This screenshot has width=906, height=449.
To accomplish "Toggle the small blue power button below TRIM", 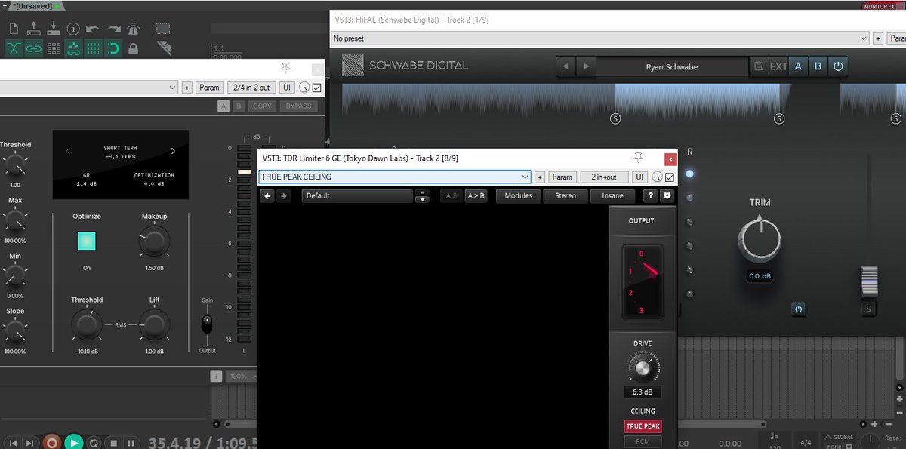I will coord(798,308).
